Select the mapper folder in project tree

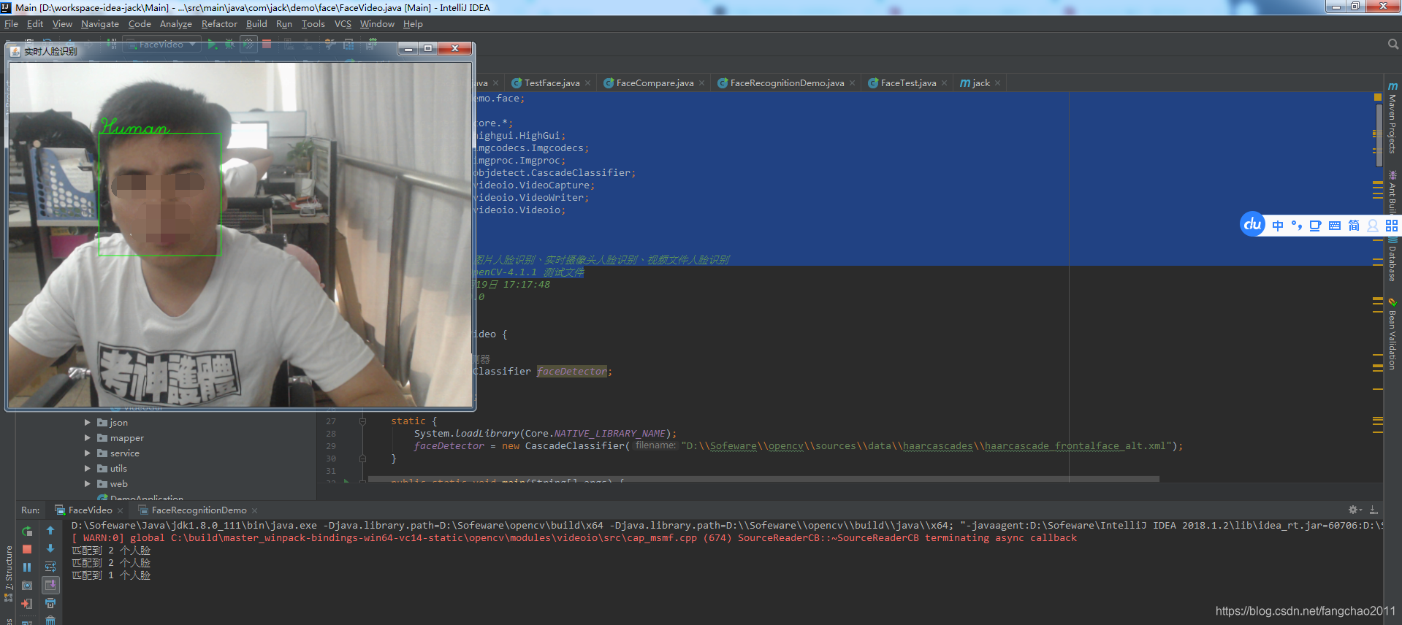point(126,438)
